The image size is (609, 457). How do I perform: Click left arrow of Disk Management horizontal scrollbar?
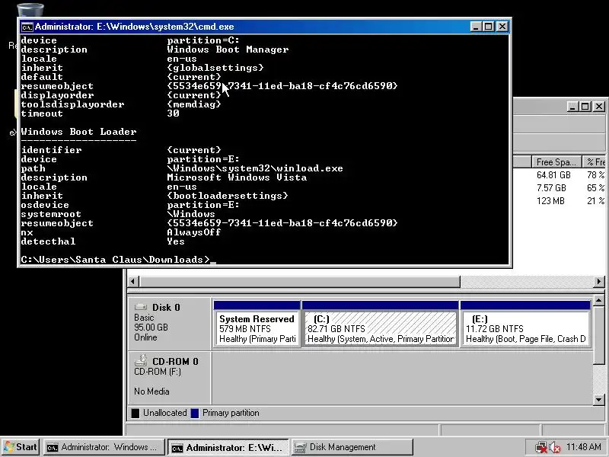click(x=133, y=281)
